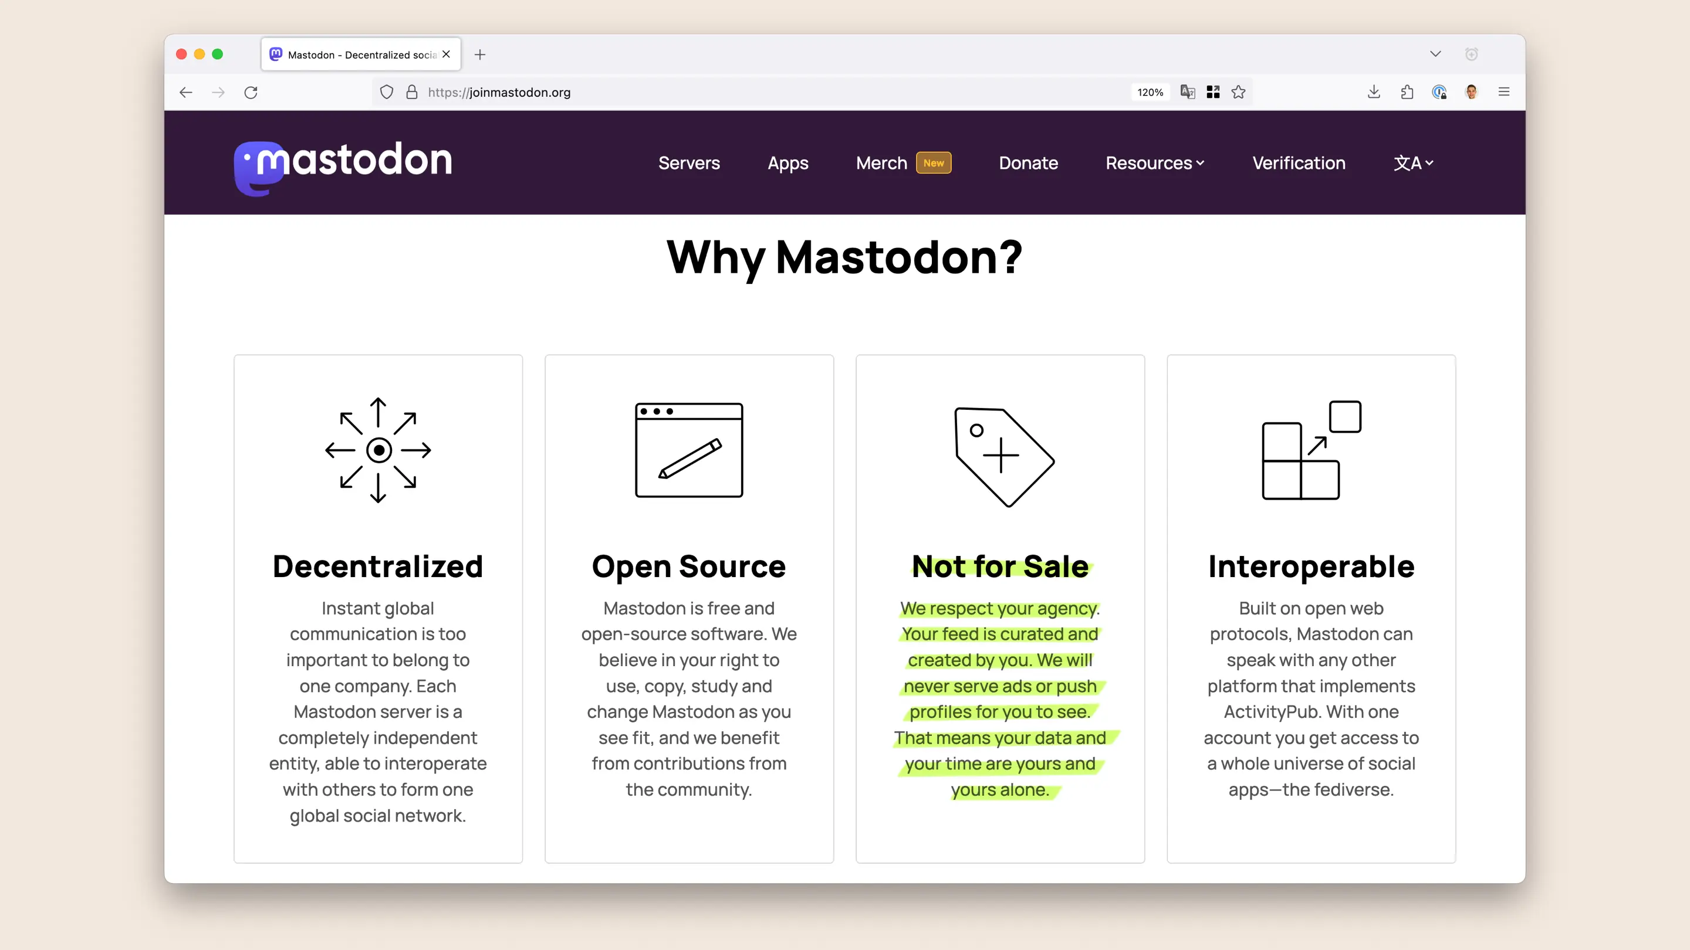Expand the language selector dropdown

[1414, 162]
